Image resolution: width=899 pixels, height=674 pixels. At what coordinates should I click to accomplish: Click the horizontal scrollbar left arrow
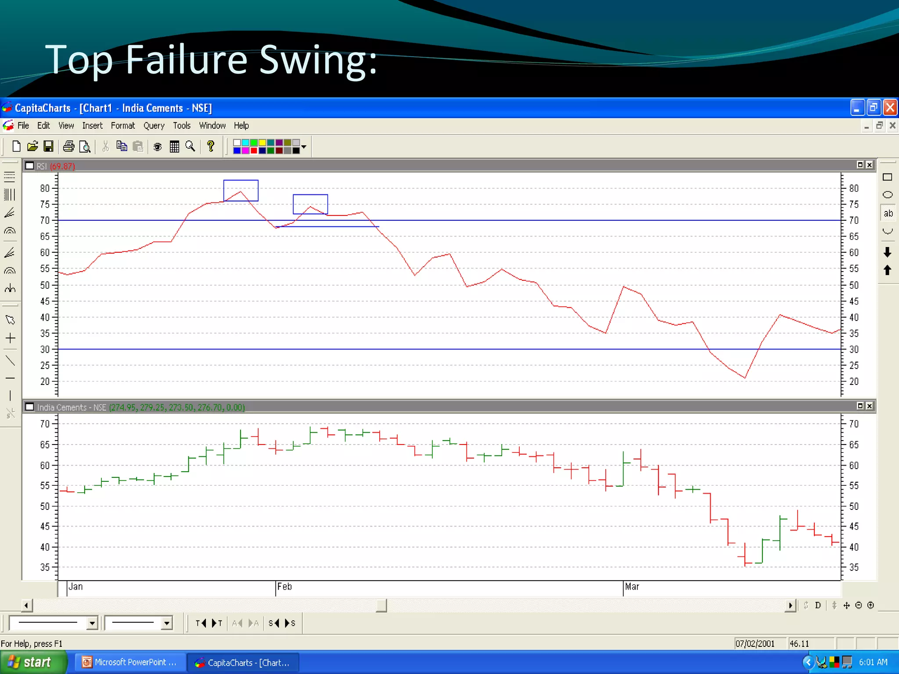[x=26, y=606]
